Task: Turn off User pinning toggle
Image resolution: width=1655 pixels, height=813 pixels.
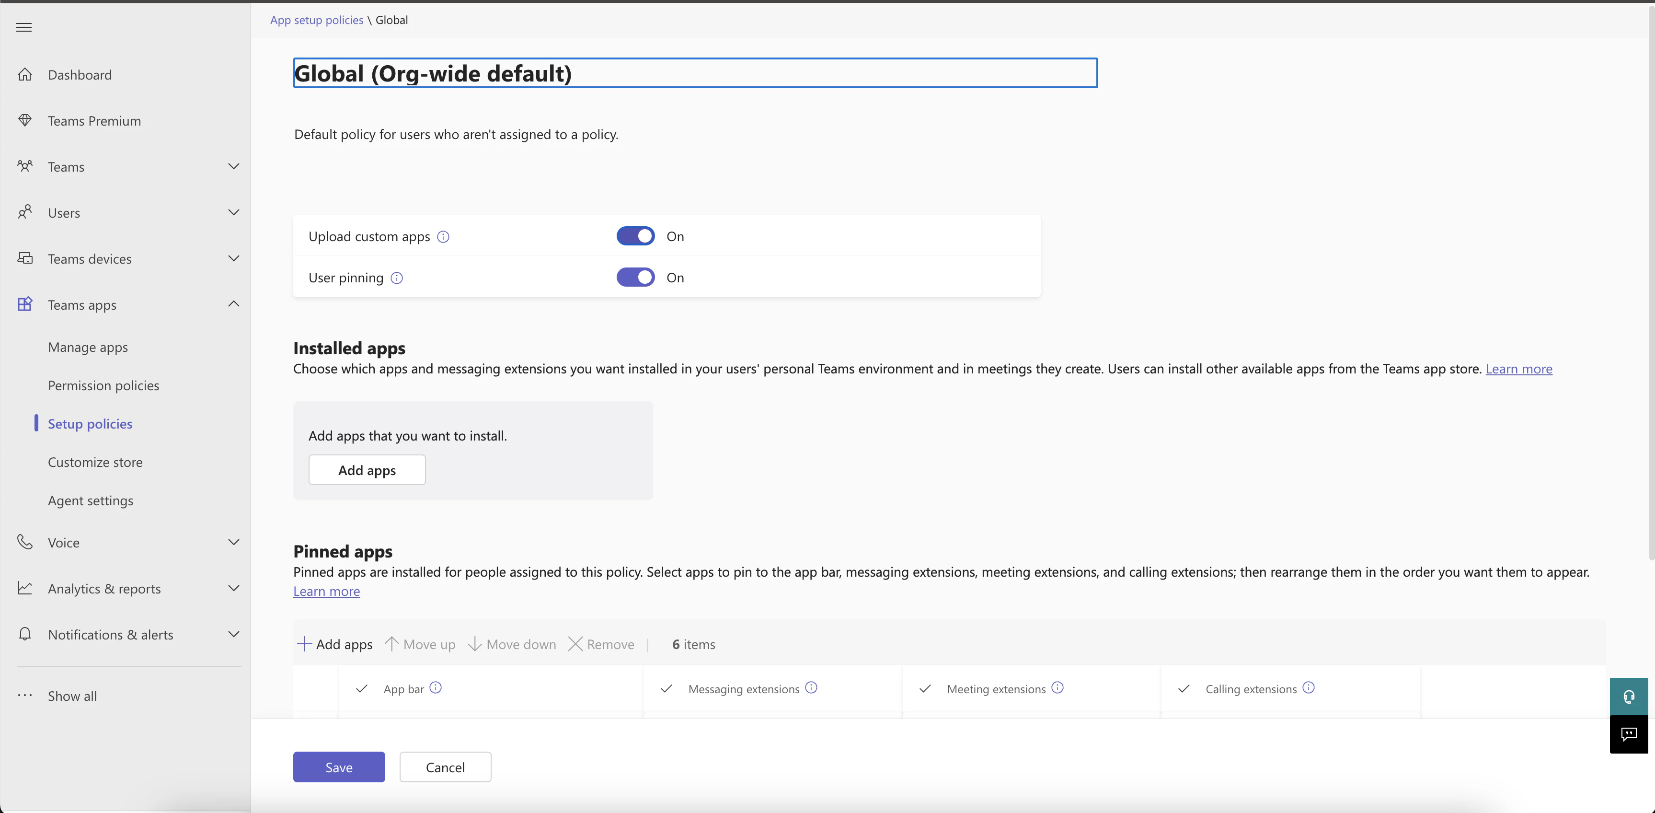Action: coord(635,277)
